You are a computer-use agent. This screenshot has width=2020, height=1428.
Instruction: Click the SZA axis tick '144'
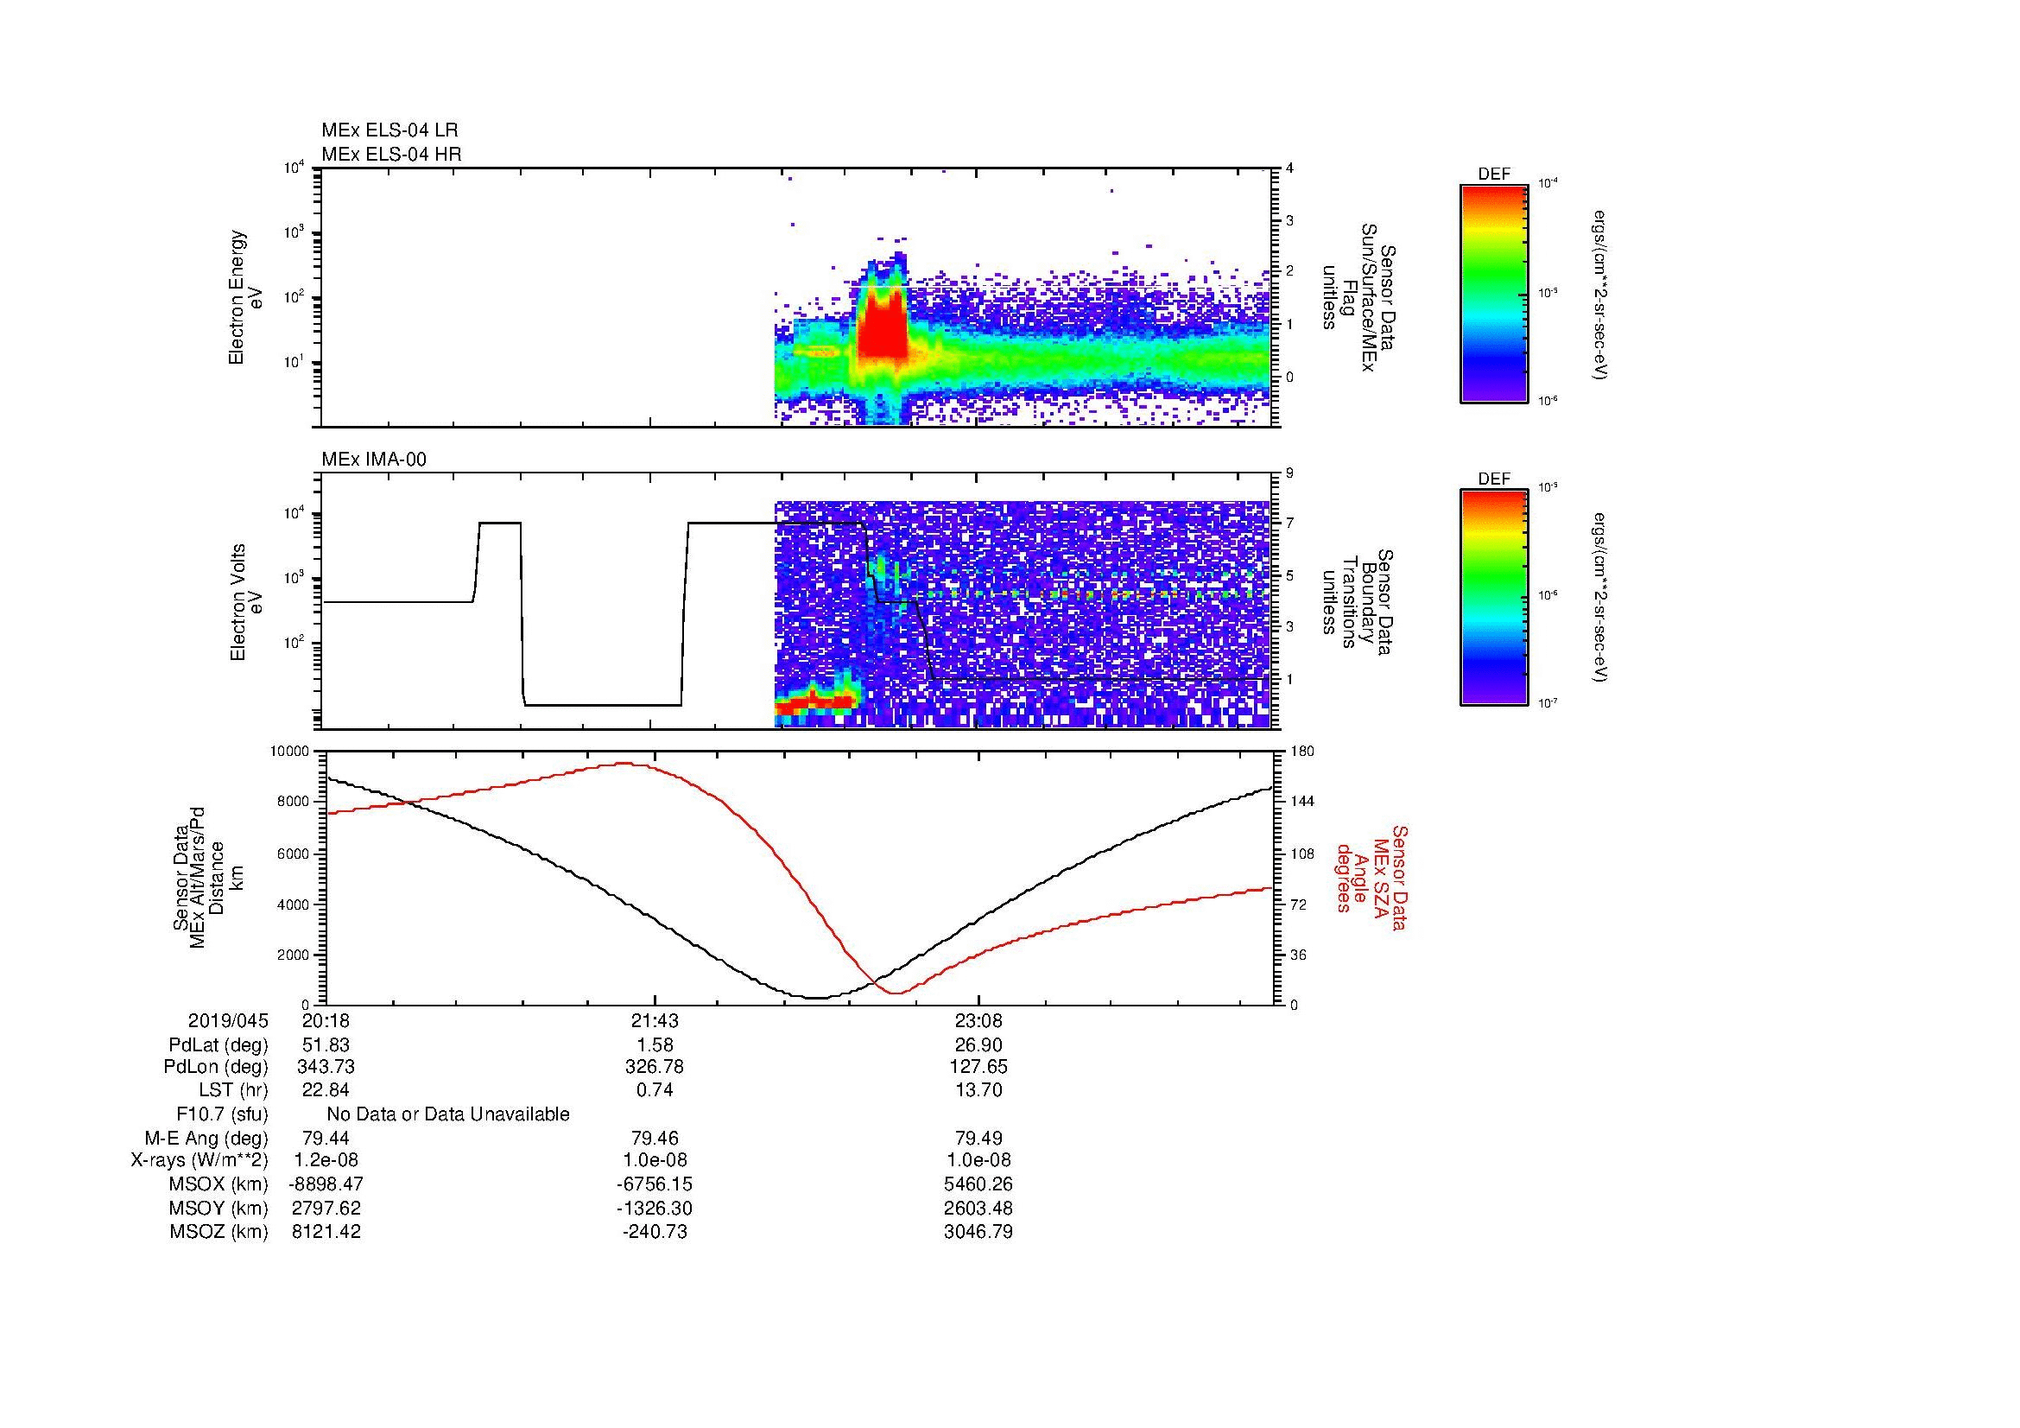(x=1301, y=802)
